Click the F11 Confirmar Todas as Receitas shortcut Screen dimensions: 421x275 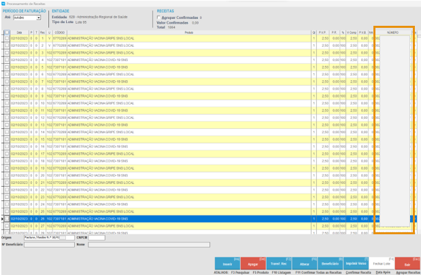tap(316, 271)
